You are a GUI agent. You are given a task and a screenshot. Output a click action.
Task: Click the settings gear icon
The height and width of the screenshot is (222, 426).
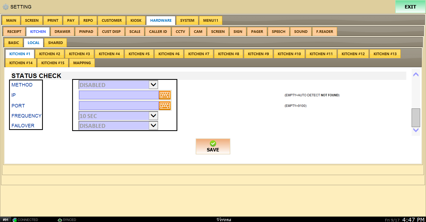click(x=6, y=7)
